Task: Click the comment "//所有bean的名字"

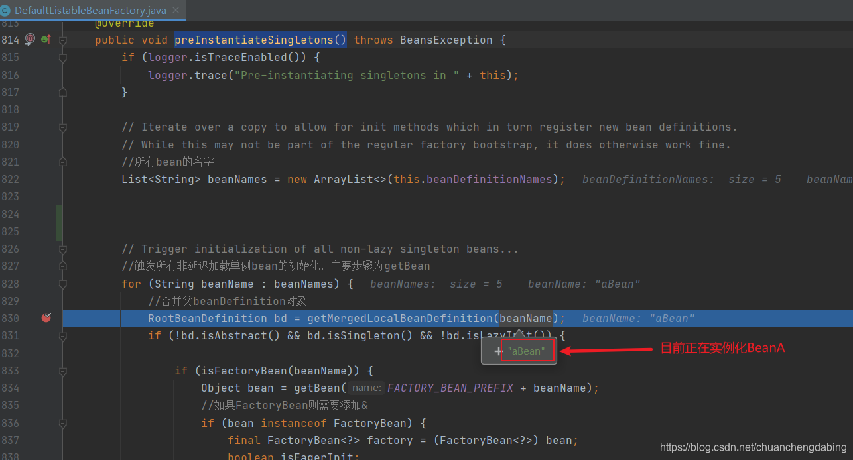Action: click(x=168, y=162)
